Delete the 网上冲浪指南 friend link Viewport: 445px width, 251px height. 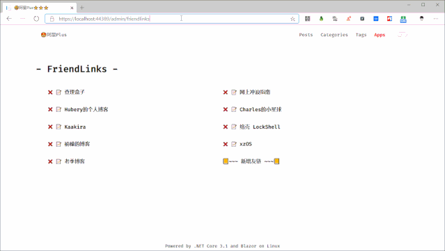pyautogui.click(x=226, y=92)
